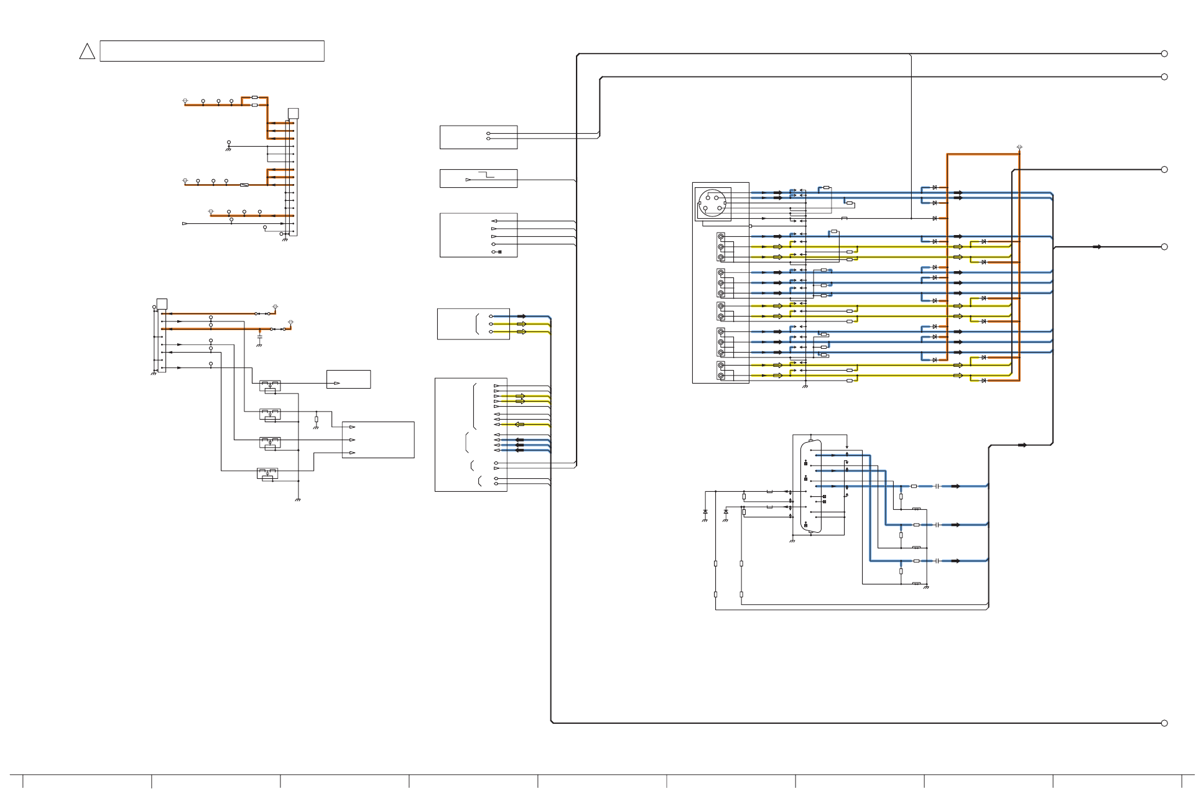This screenshot has width=1196, height=804.
Task: Click the small square atop lower-left connector strip
Action: pos(162,303)
